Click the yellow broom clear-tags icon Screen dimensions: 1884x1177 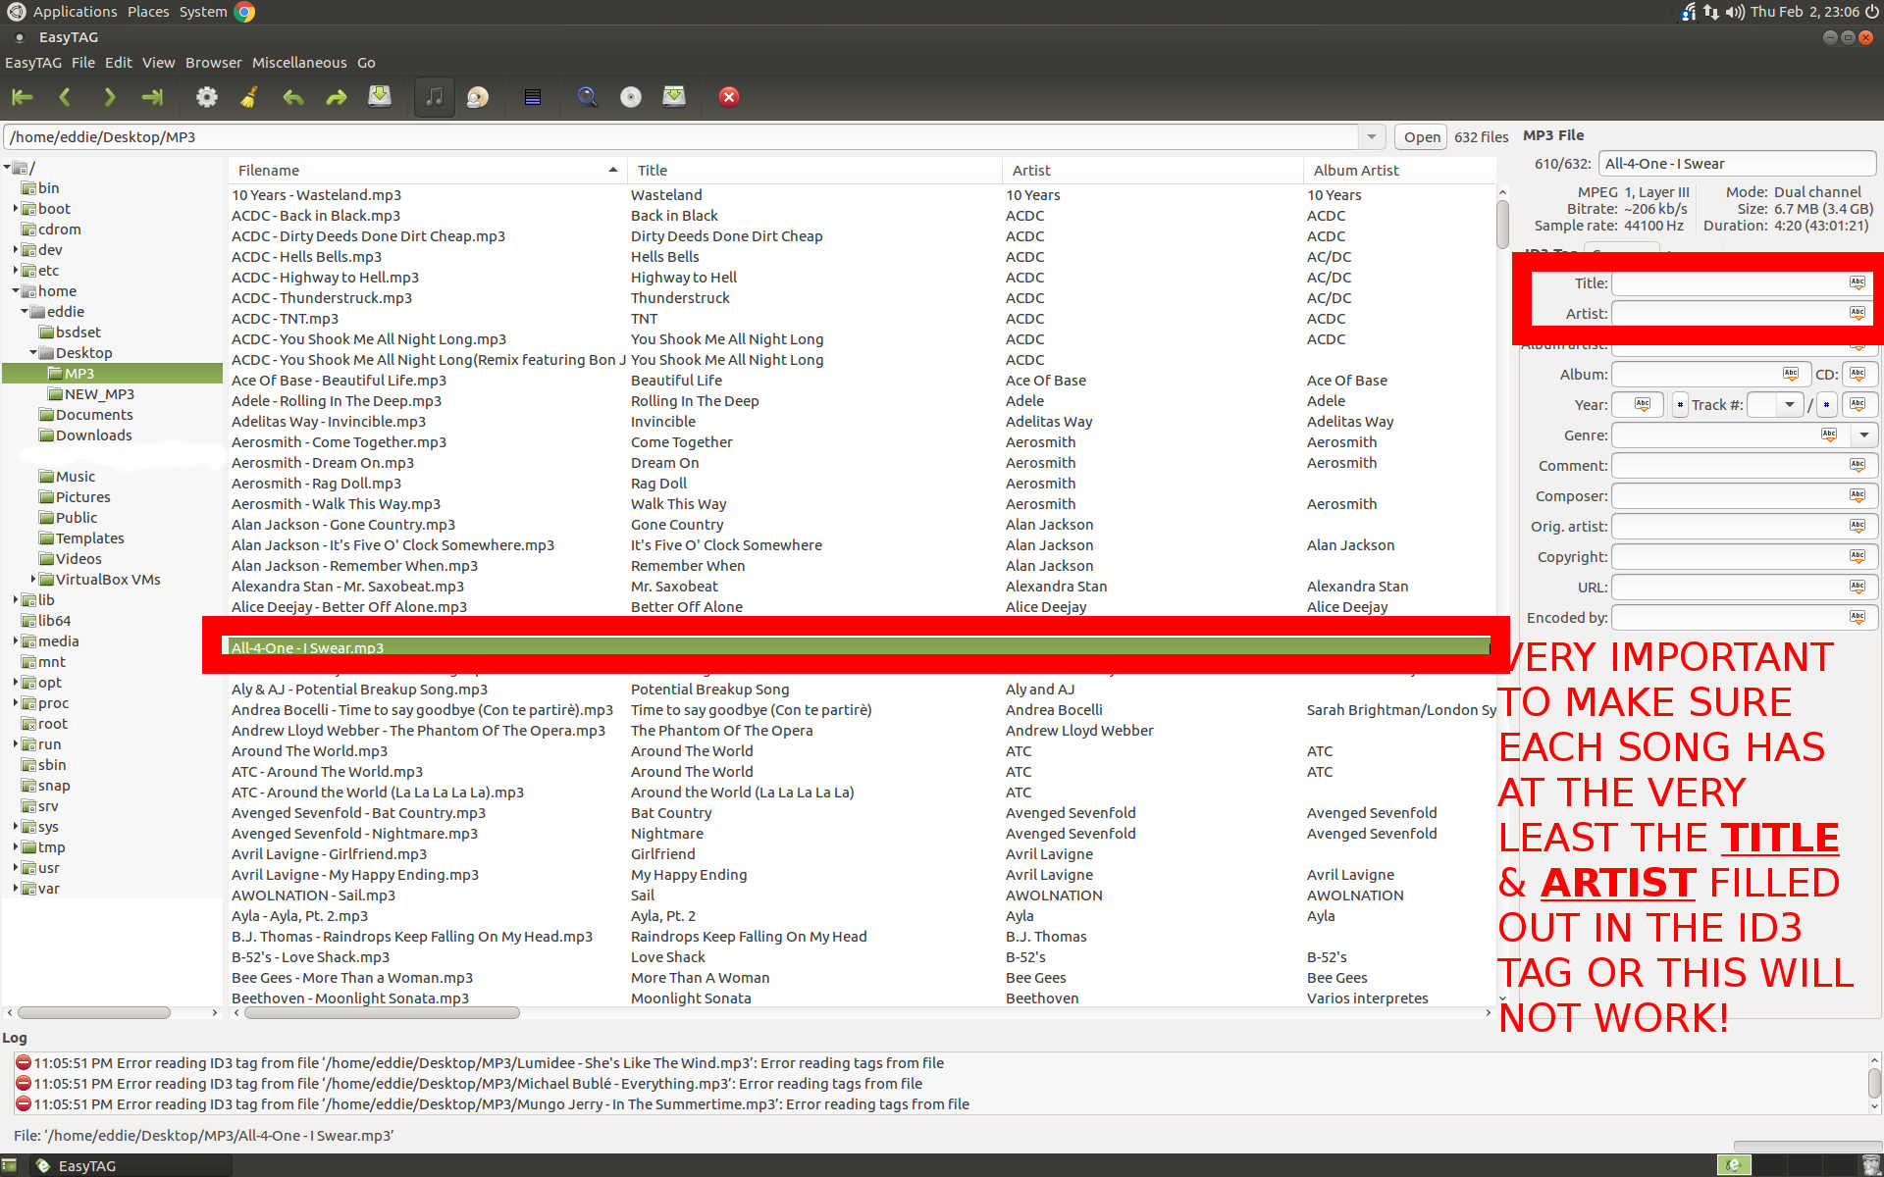click(x=249, y=97)
